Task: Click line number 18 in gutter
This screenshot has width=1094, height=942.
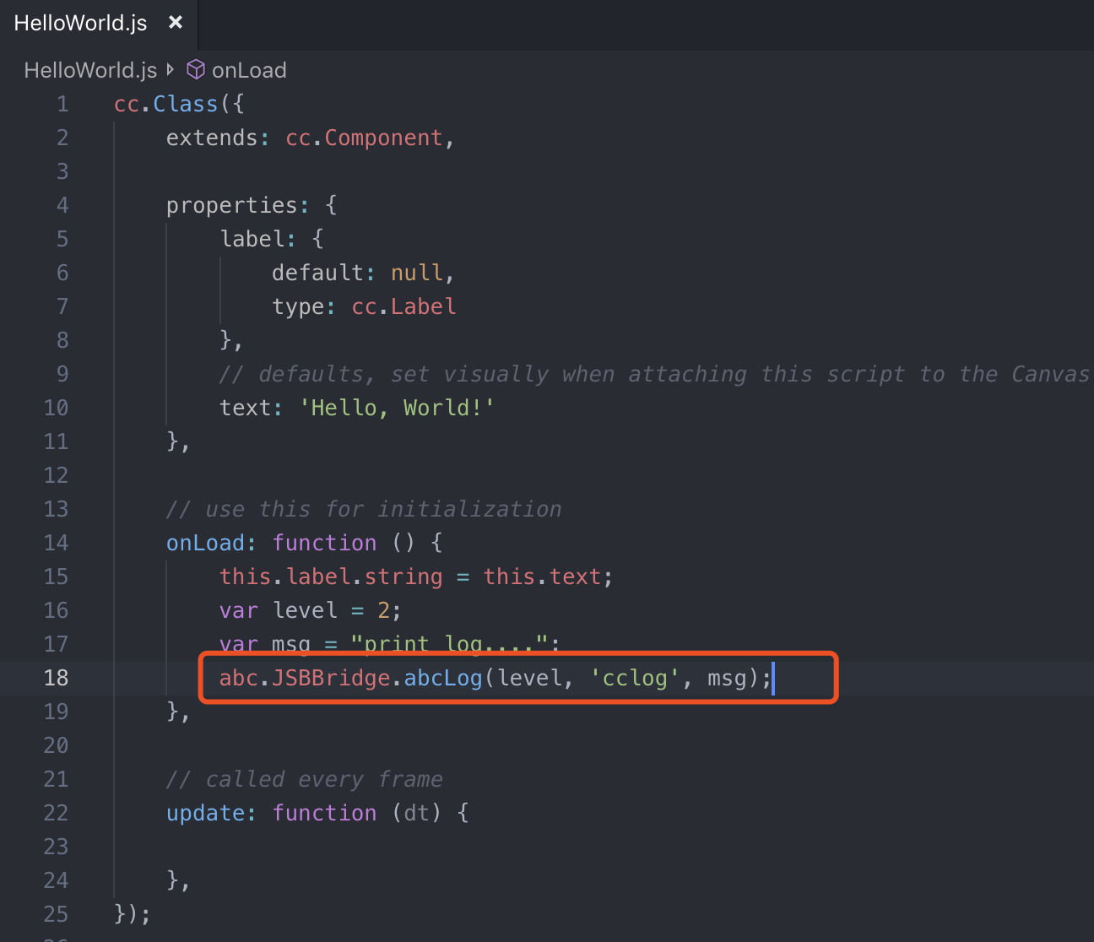Action: pos(56,678)
